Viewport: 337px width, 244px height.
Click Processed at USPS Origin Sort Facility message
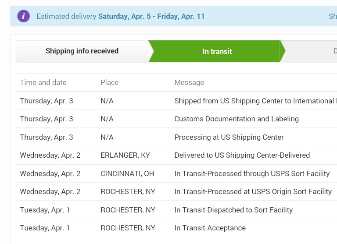point(253,191)
